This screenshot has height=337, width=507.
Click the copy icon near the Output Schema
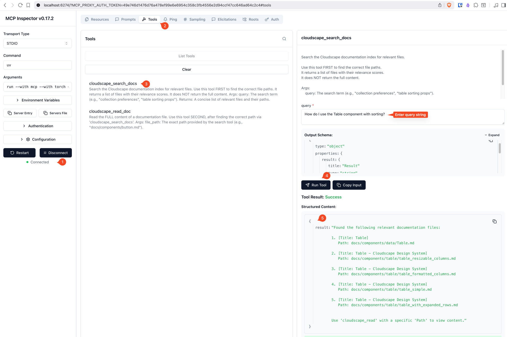coord(490,141)
